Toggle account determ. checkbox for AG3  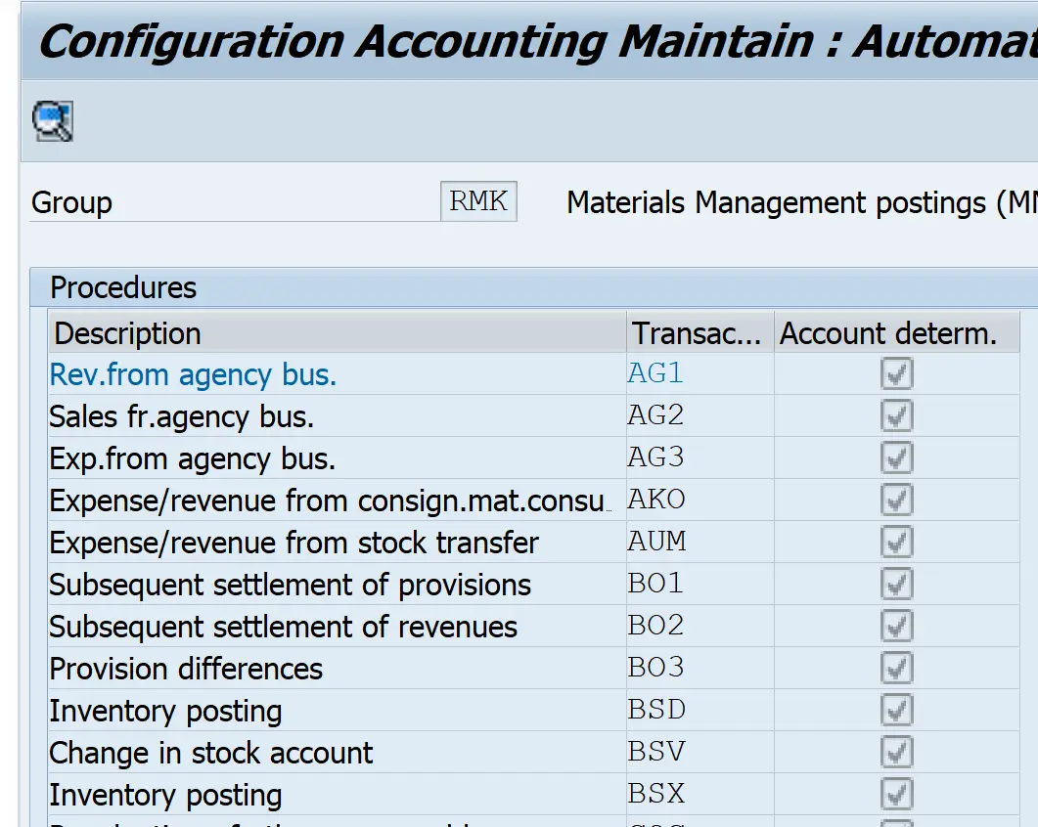(897, 457)
